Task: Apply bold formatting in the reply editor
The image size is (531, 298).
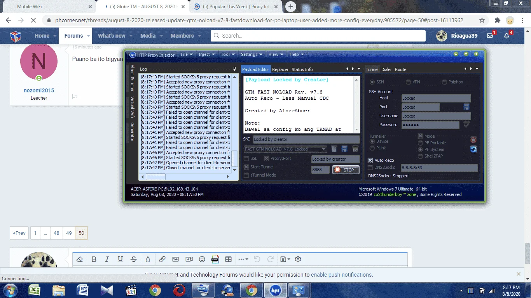Action: click(x=94, y=259)
